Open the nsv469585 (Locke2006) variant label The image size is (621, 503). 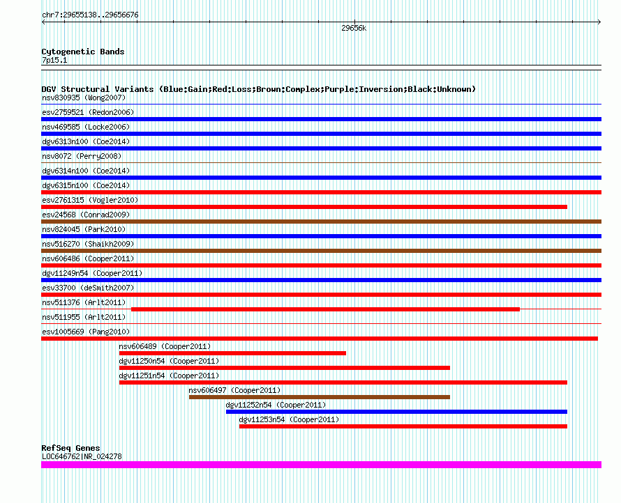[x=86, y=127]
